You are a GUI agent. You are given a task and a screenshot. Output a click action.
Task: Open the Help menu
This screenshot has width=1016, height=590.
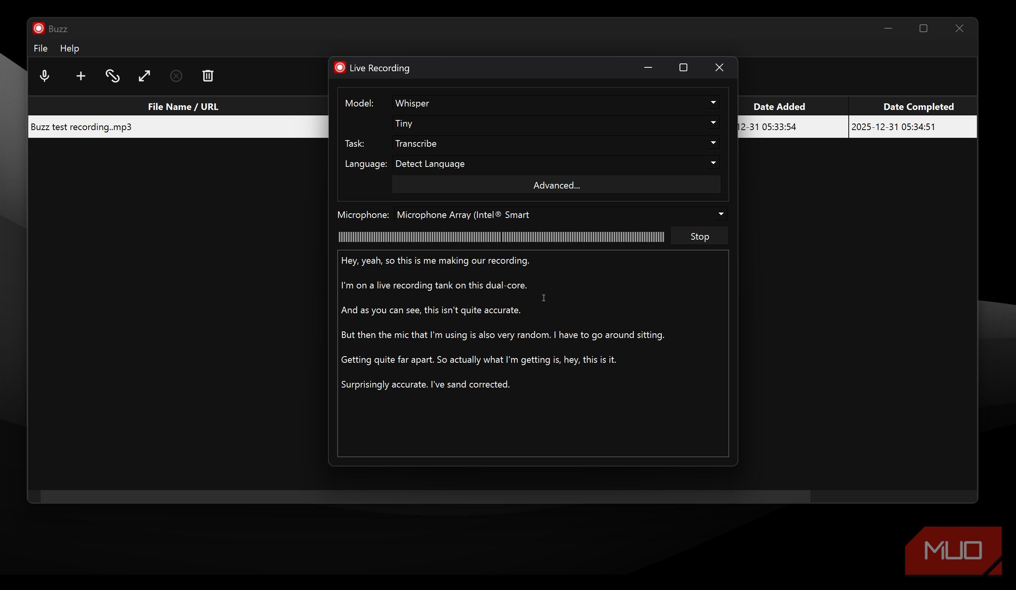pyautogui.click(x=69, y=48)
